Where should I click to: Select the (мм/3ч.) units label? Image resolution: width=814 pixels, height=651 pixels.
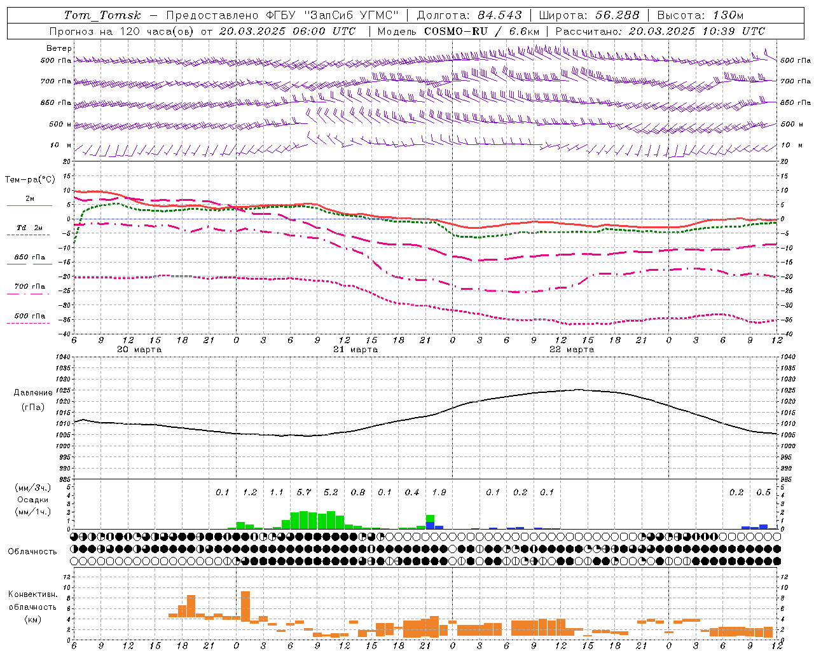(x=32, y=488)
